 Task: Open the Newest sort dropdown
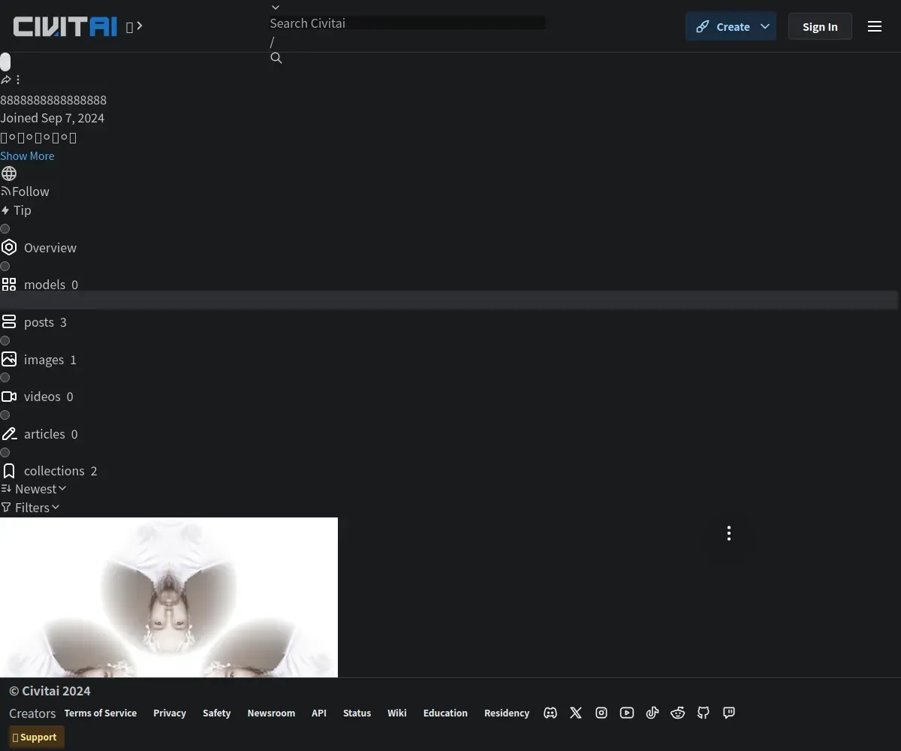34,489
